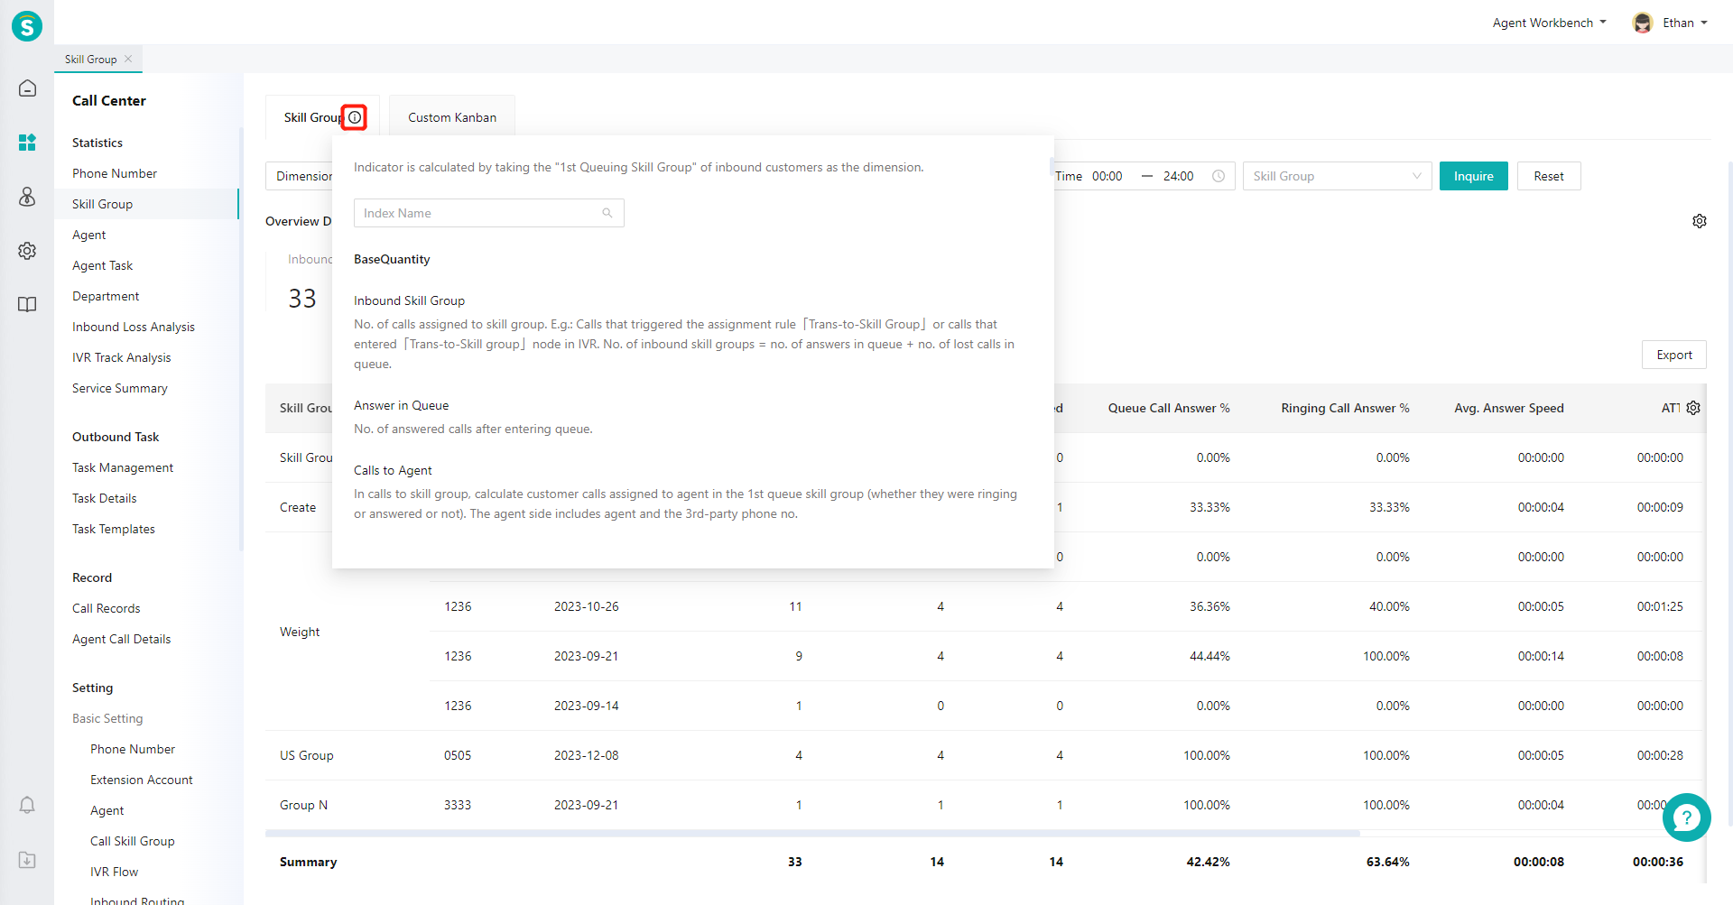Image resolution: width=1733 pixels, height=905 pixels.
Task: Click the US Group row name
Action: click(x=307, y=755)
